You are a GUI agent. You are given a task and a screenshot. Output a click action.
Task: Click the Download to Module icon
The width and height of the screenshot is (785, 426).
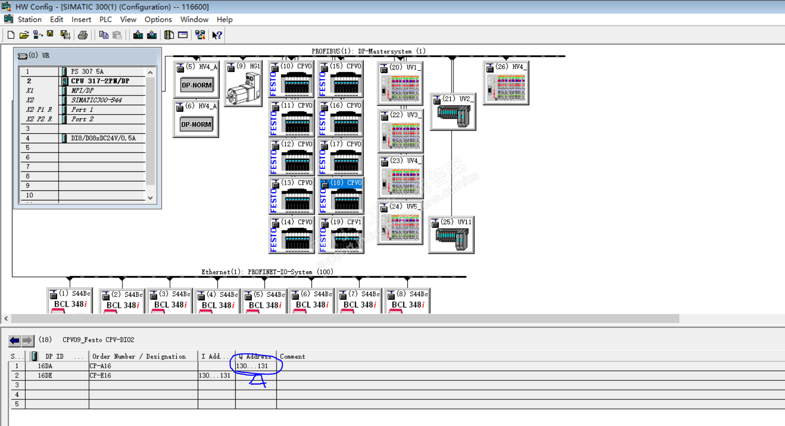(x=138, y=35)
